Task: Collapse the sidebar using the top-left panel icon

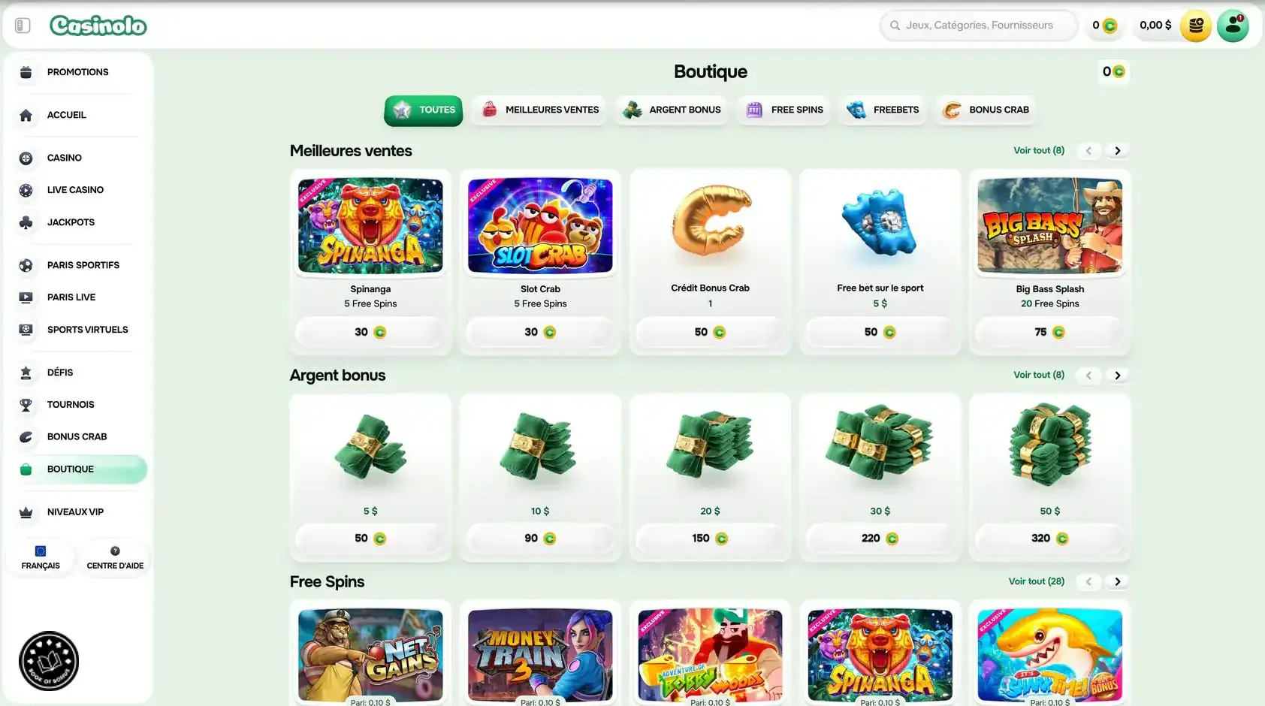Action: [x=23, y=26]
